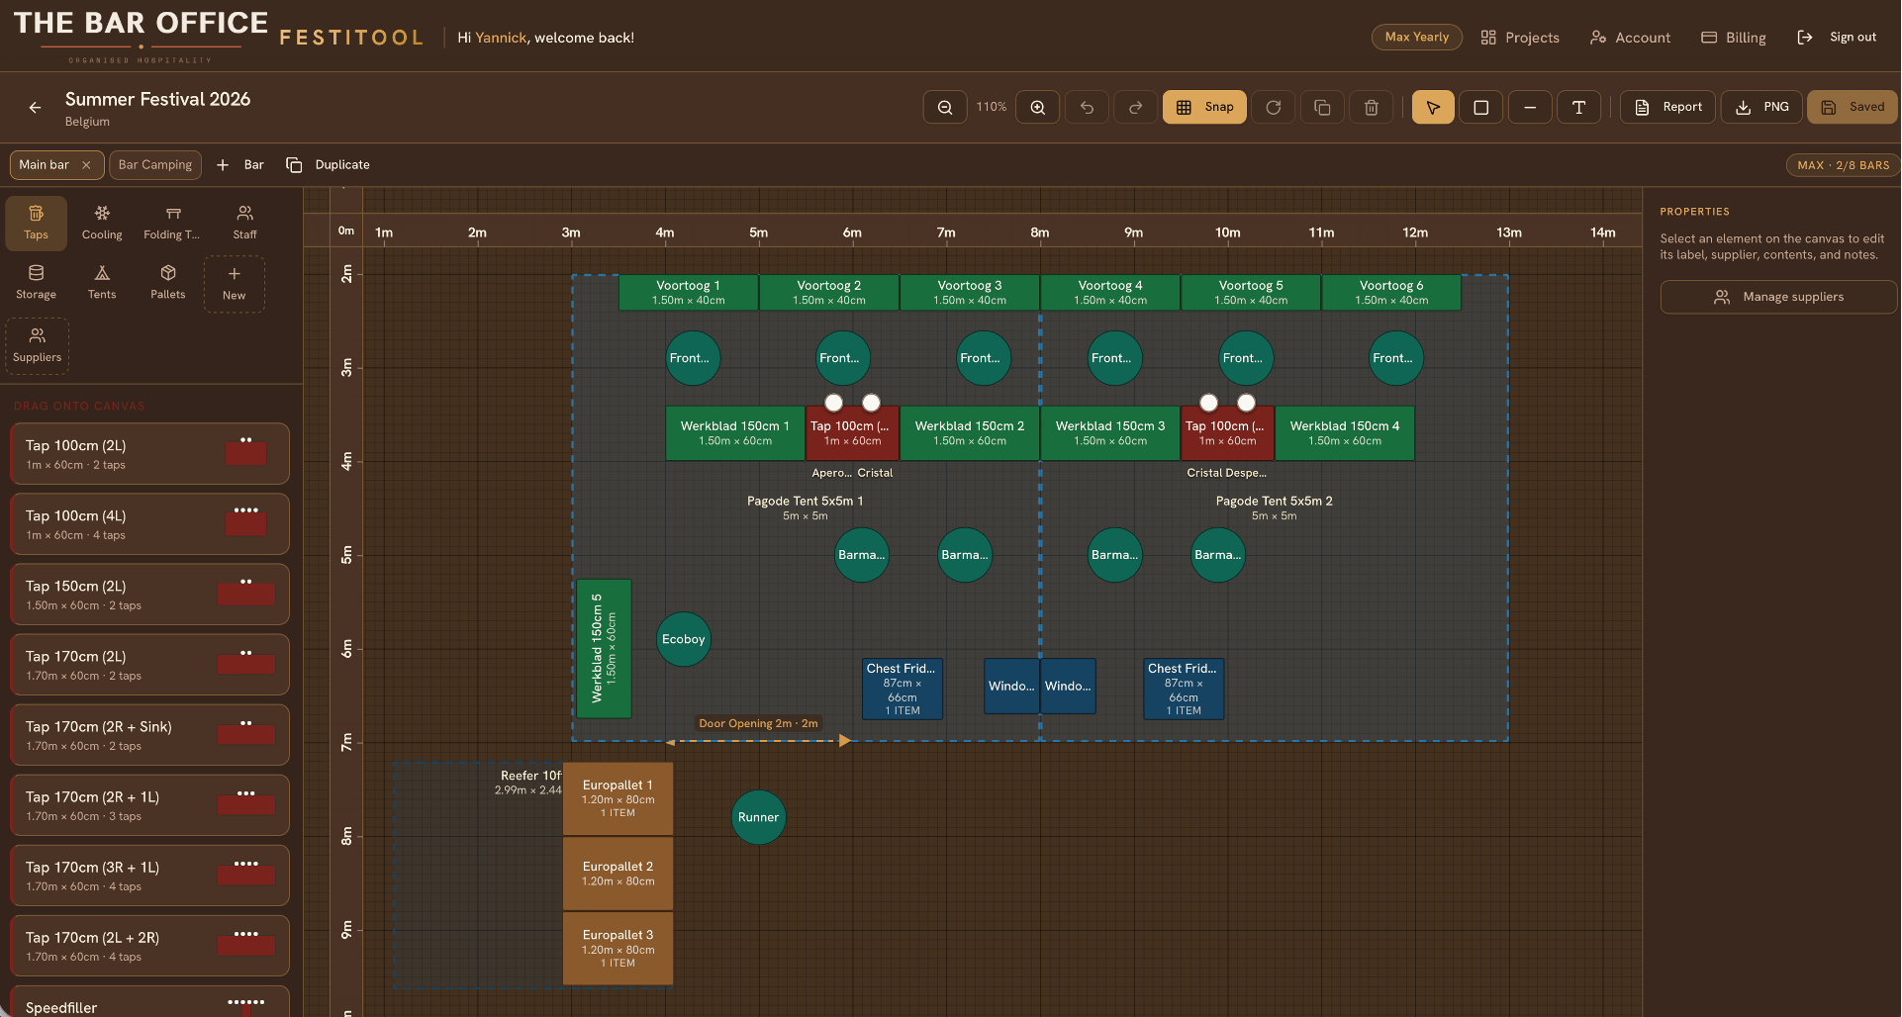Open the Projects page
This screenshot has width=1902, height=1017.
point(1520,38)
